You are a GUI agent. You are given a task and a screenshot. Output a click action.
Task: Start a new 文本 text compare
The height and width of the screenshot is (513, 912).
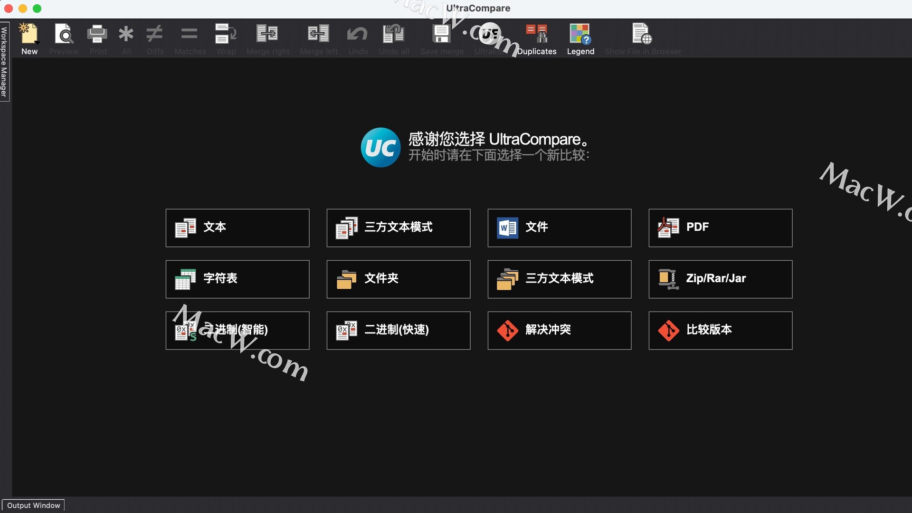tap(237, 228)
